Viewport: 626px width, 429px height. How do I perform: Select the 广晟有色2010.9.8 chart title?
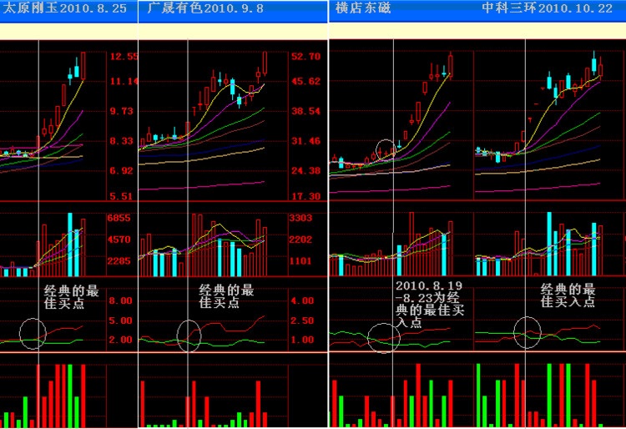[205, 8]
